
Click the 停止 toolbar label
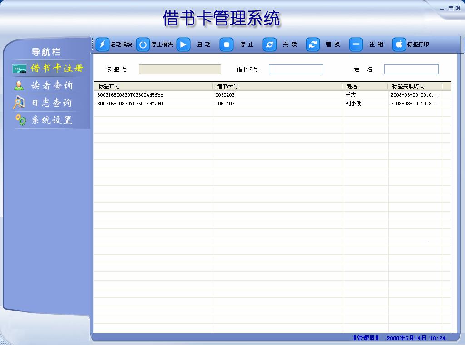click(x=247, y=44)
